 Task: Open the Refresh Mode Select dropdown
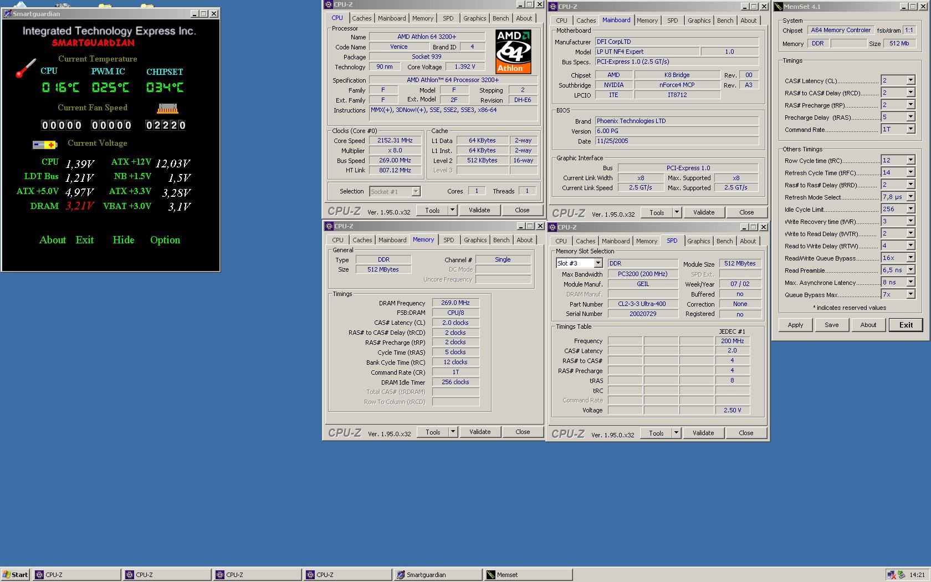point(910,197)
